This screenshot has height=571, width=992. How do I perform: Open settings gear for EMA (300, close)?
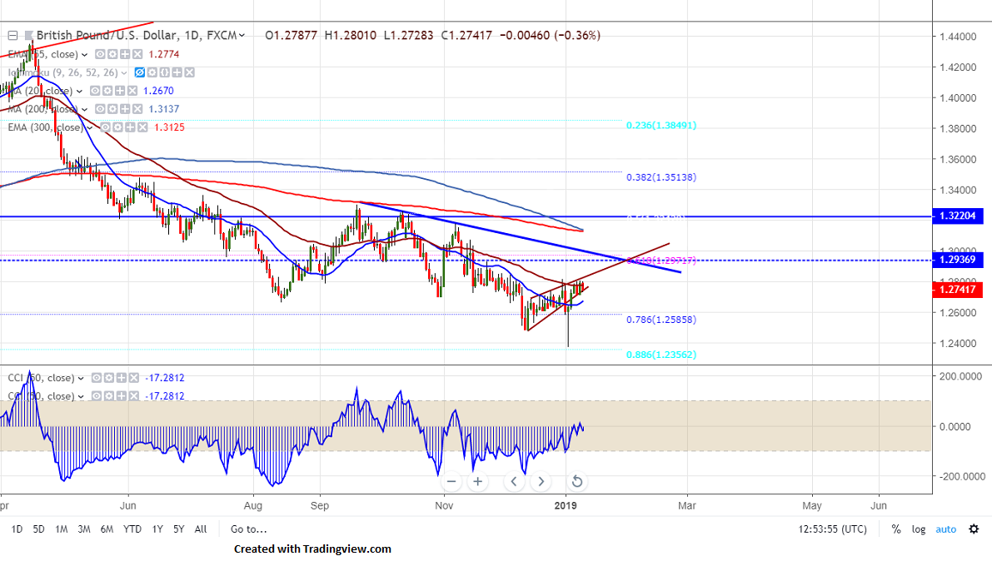(x=117, y=127)
